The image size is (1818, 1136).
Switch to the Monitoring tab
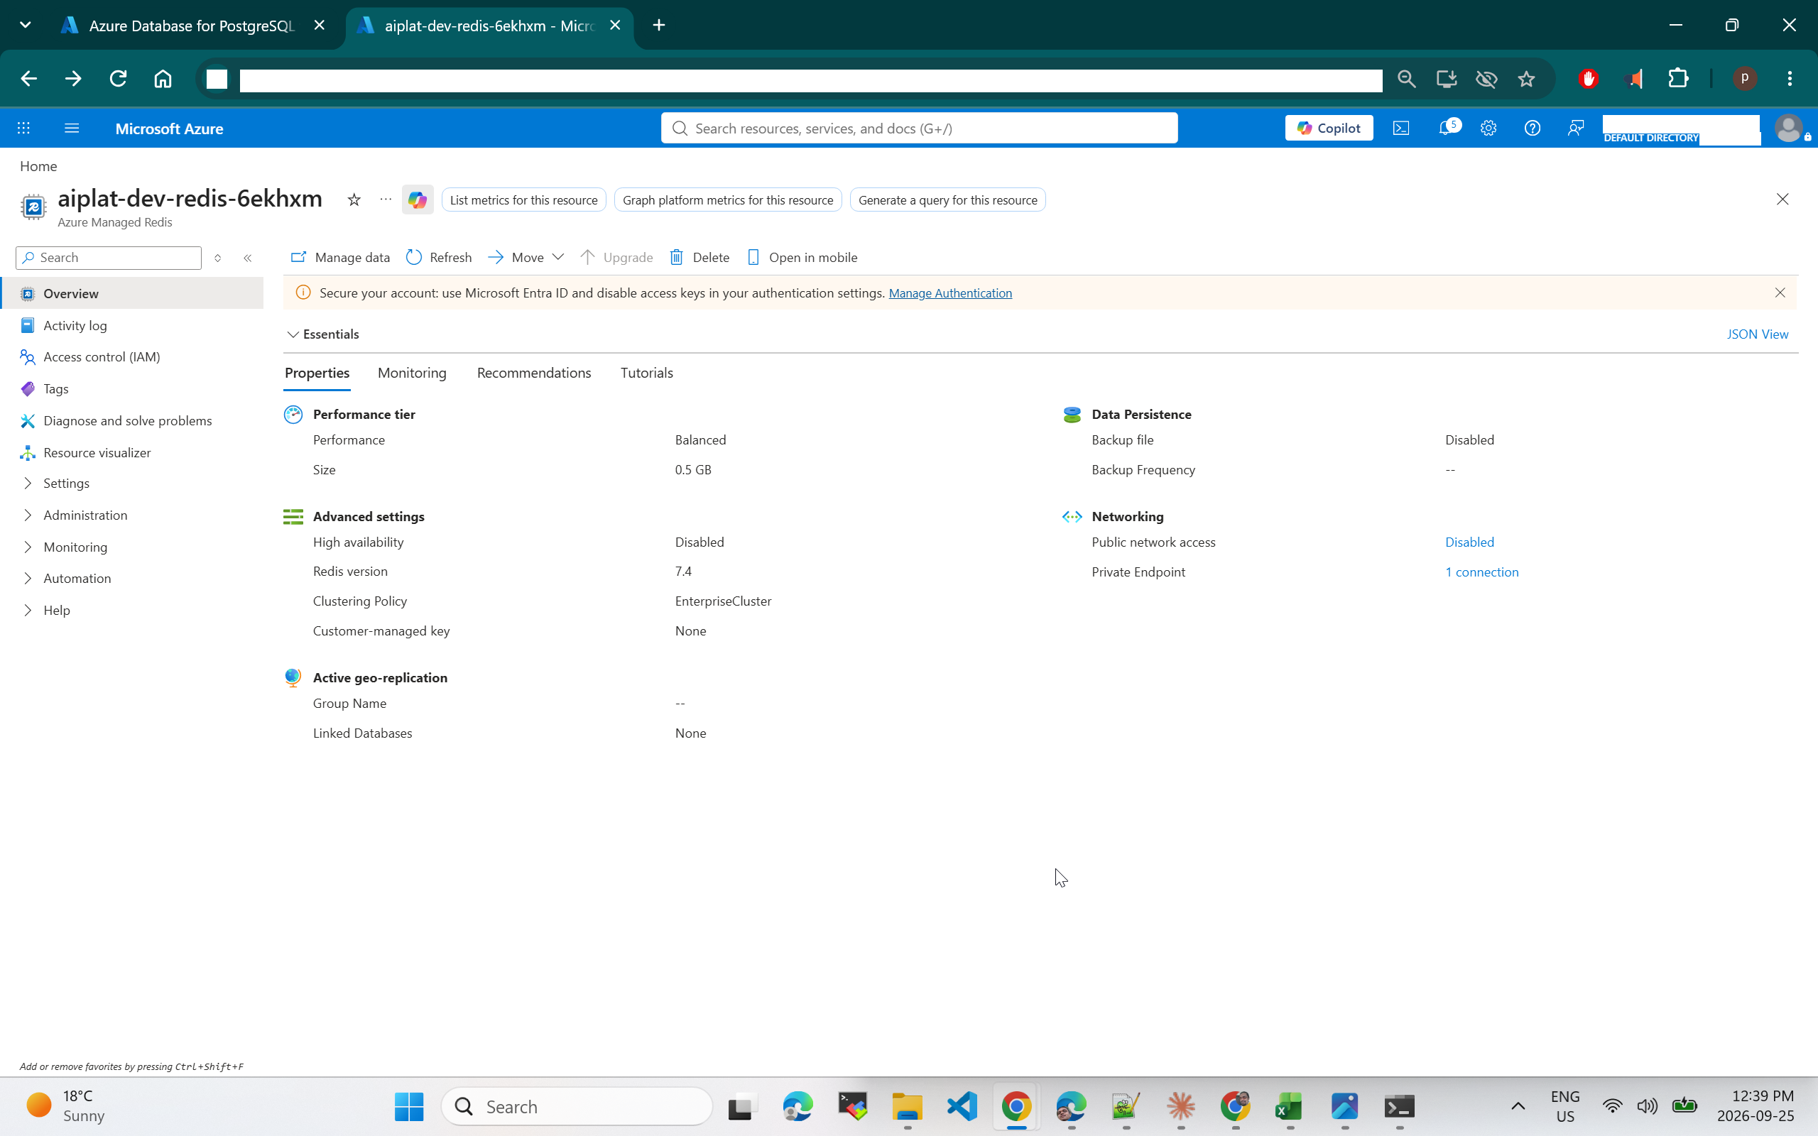coord(412,373)
